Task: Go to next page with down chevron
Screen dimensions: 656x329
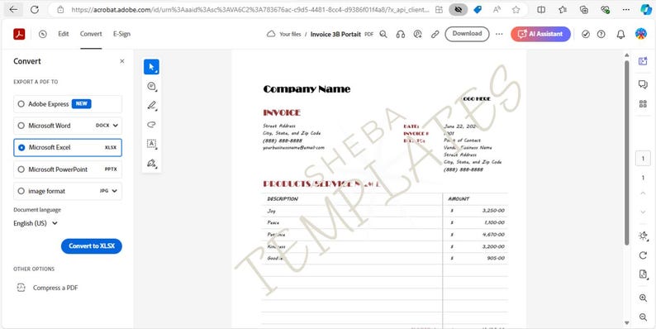Action: pyautogui.click(x=643, y=212)
